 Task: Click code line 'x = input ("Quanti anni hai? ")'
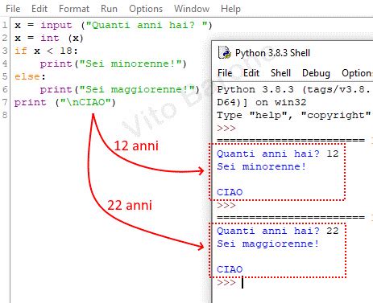coord(114,26)
